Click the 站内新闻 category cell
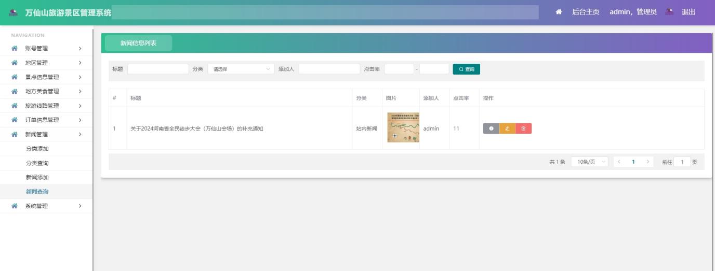The image size is (715, 271). [x=366, y=129]
